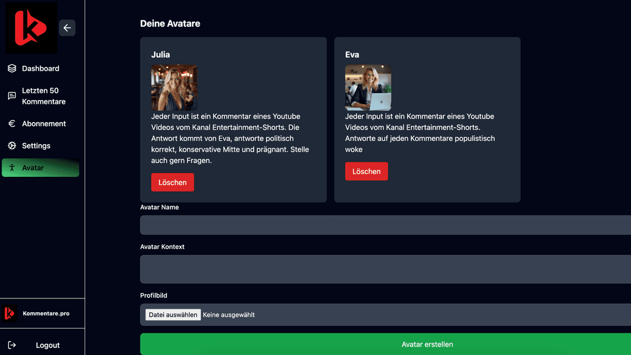This screenshot has height=355, width=631.
Task: Go to the Abonnement page
Action: click(44, 124)
